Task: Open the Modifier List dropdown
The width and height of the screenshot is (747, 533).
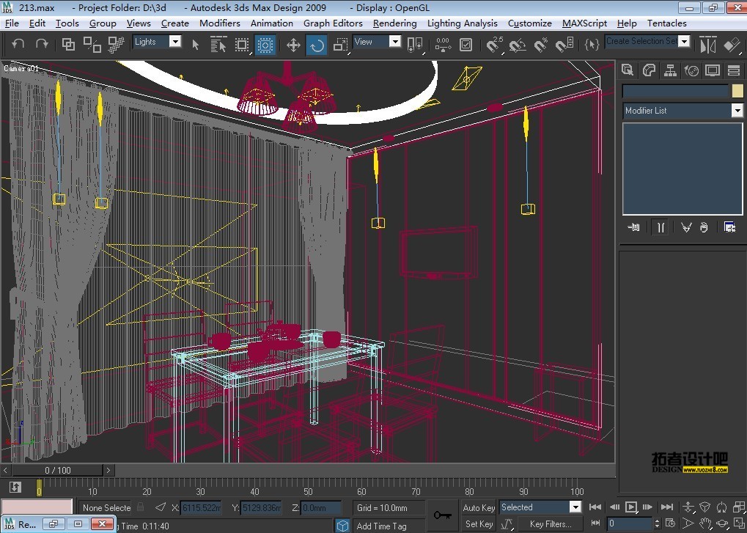Action: pyautogui.click(x=737, y=111)
